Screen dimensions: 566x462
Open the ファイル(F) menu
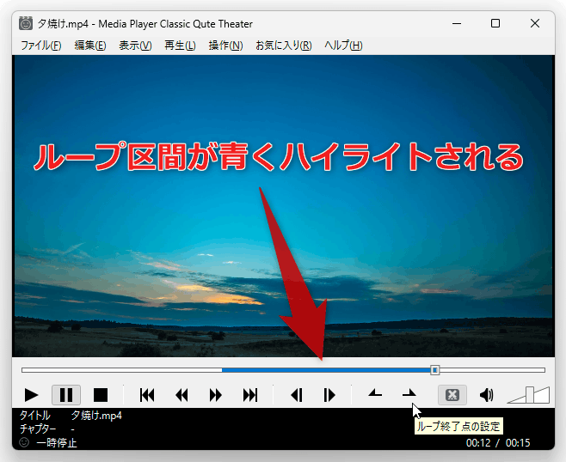click(x=40, y=46)
